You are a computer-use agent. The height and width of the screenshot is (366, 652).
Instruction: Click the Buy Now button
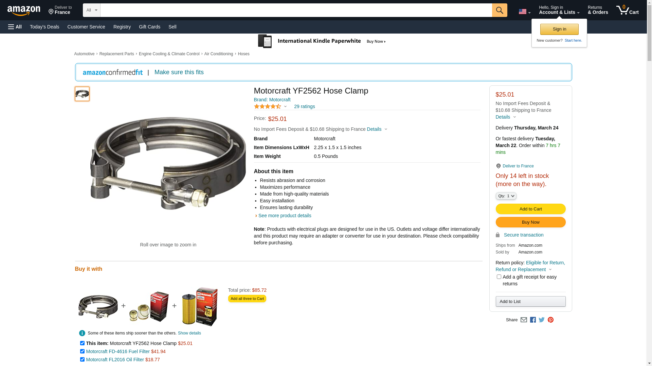point(530,222)
